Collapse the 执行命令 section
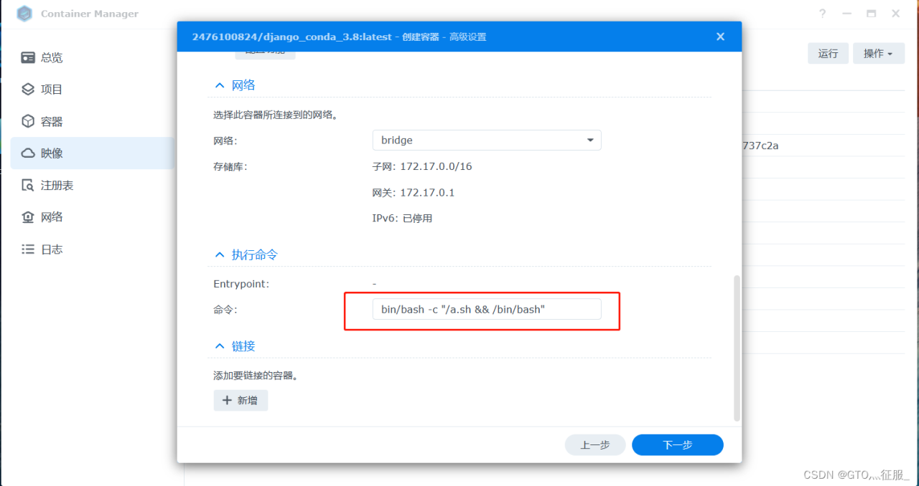This screenshot has width=919, height=486. point(220,255)
